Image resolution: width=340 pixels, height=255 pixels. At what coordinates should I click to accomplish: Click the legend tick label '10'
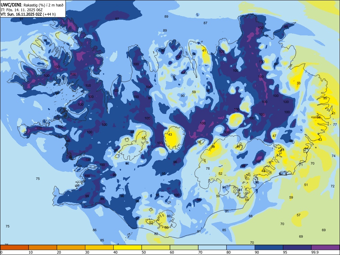31,252
